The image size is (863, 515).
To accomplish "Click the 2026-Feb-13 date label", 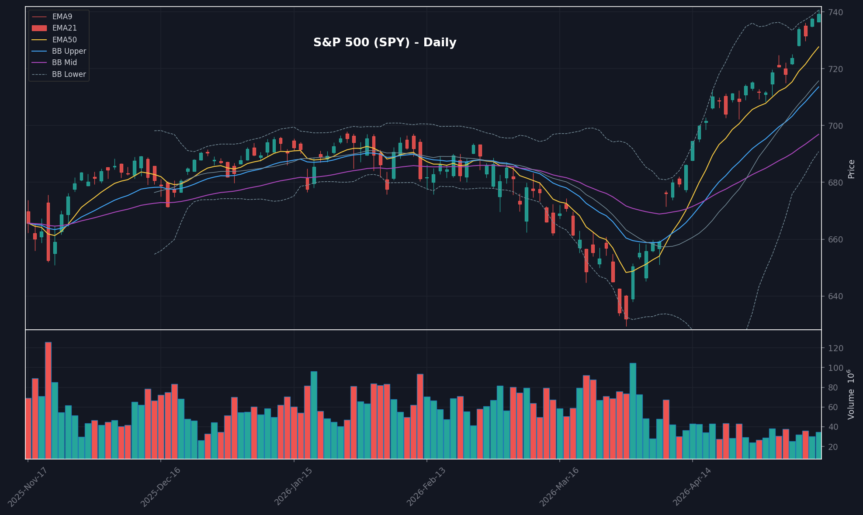I will 426,487.
